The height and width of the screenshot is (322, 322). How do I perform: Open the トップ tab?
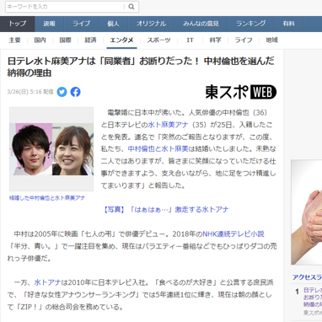[x=18, y=24]
